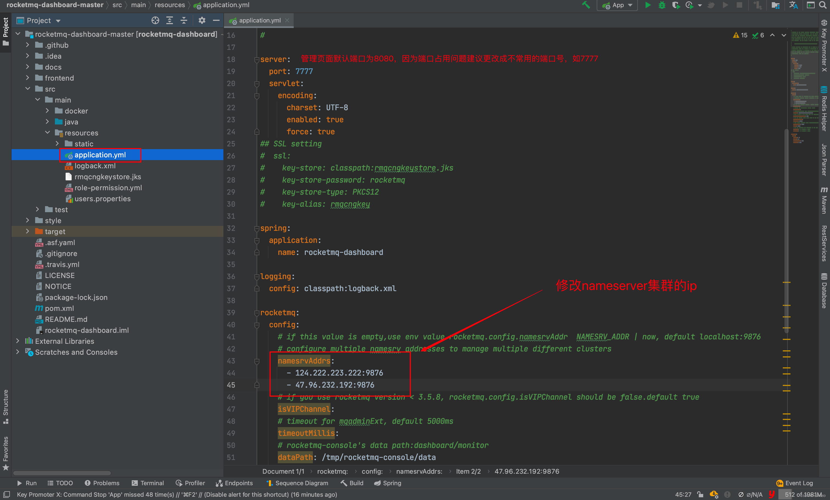830x500 pixels.
Task: Run App with the green play button
Action: pyautogui.click(x=648, y=5)
